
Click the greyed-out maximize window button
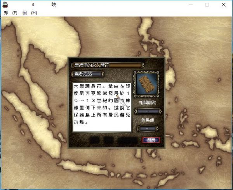pos(207,5)
